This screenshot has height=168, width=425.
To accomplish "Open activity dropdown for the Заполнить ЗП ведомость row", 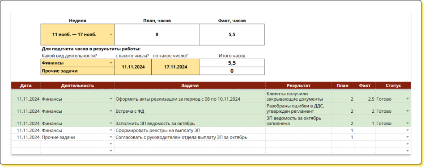I will (x=110, y=123).
